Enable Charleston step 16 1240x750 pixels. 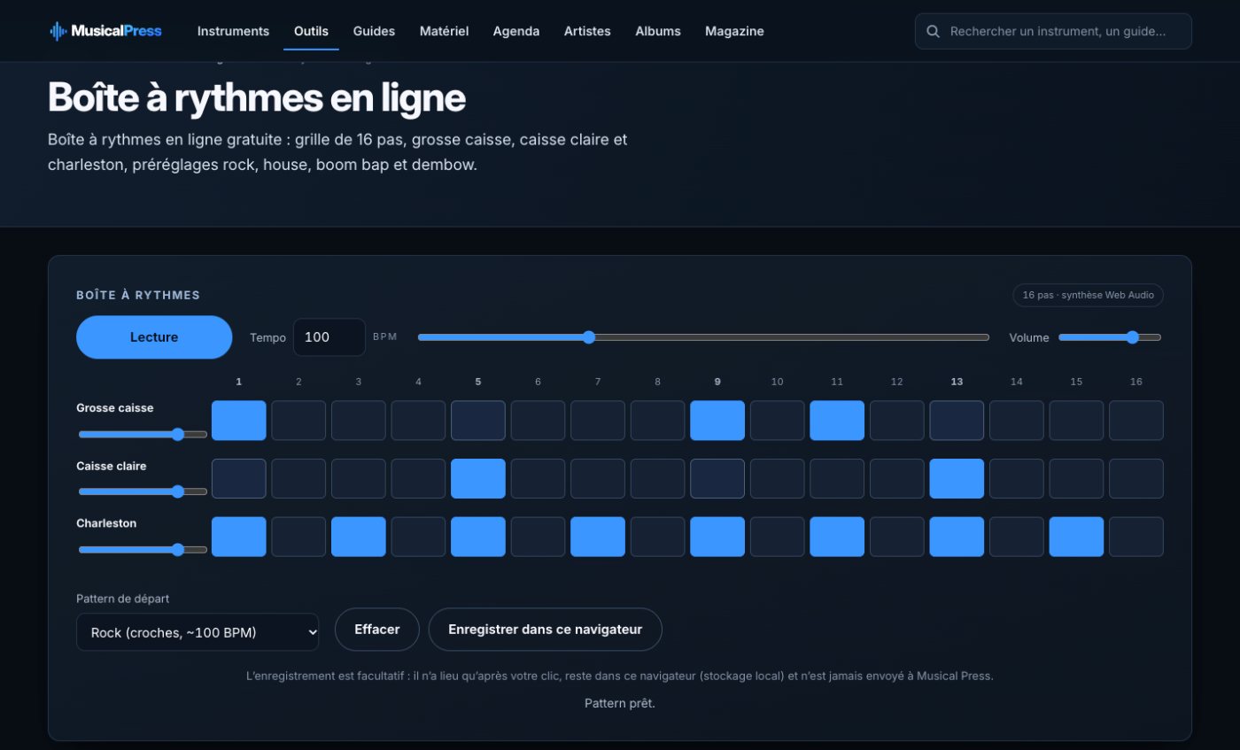(x=1136, y=537)
